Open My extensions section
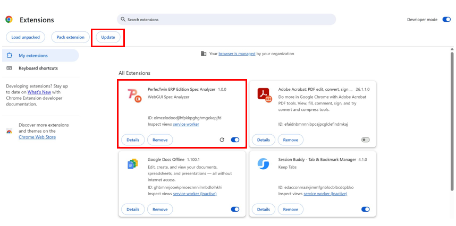Viewport: 456px width, 226px height. pyautogui.click(x=40, y=55)
